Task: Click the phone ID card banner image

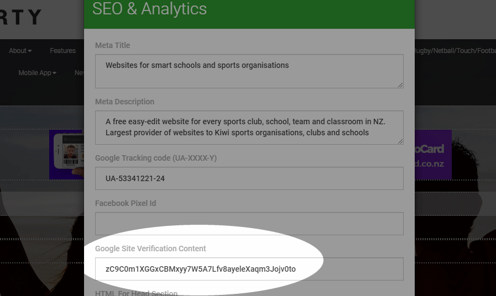Action: (66, 155)
